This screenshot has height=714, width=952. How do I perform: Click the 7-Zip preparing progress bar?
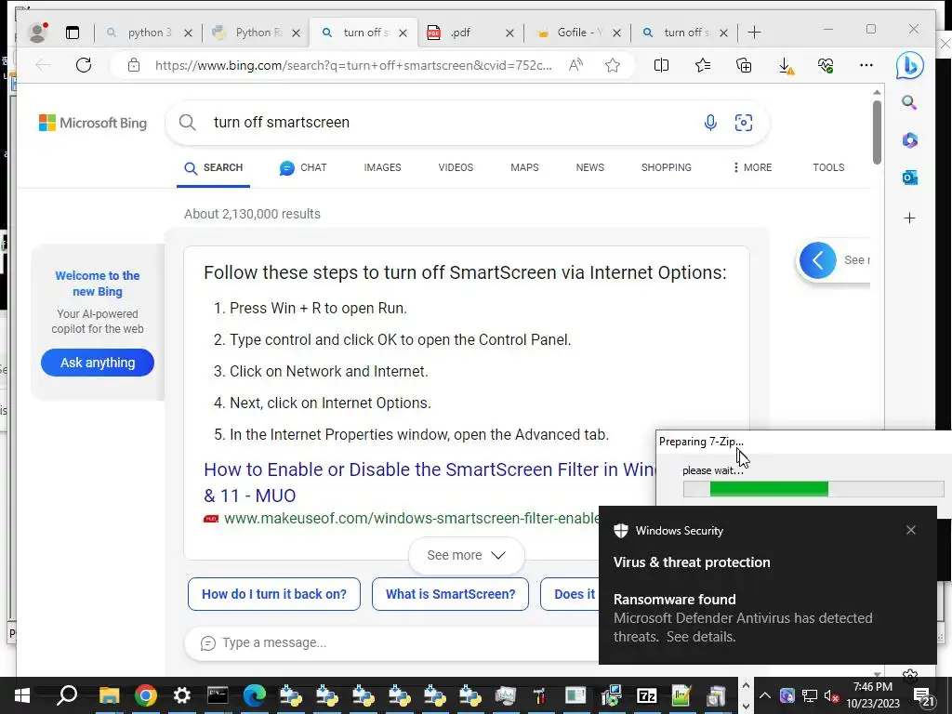point(813,489)
